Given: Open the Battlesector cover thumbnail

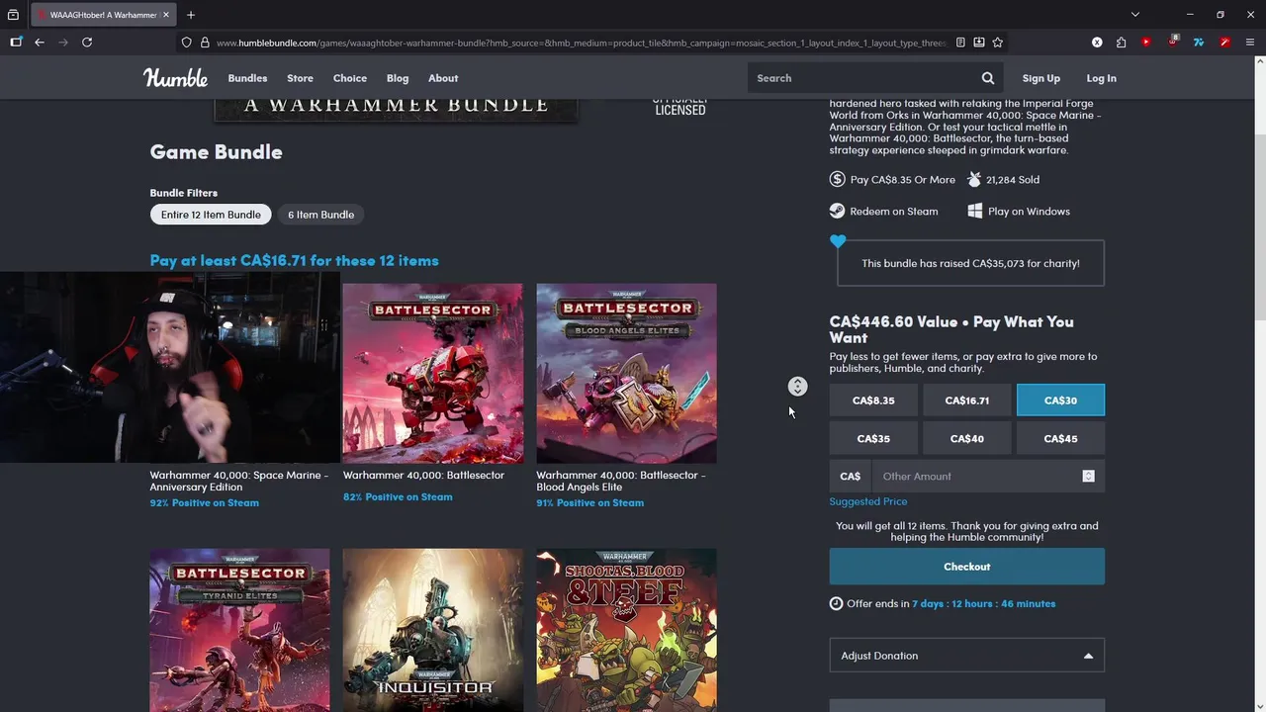Looking at the screenshot, I should click(x=433, y=374).
